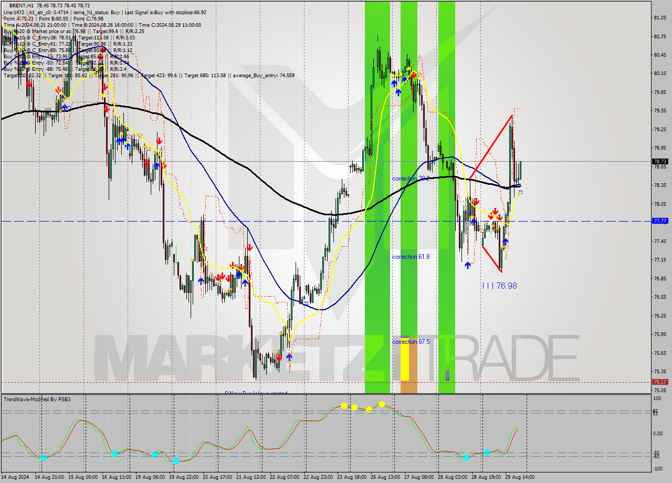Click the current price tag 78.73
The width and height of the screenshot is (672, 483).
[660, 161]
